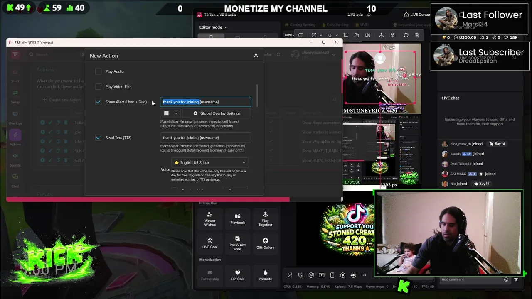Click LIVE info in TikTok Studio header

[x=355, y=15]
